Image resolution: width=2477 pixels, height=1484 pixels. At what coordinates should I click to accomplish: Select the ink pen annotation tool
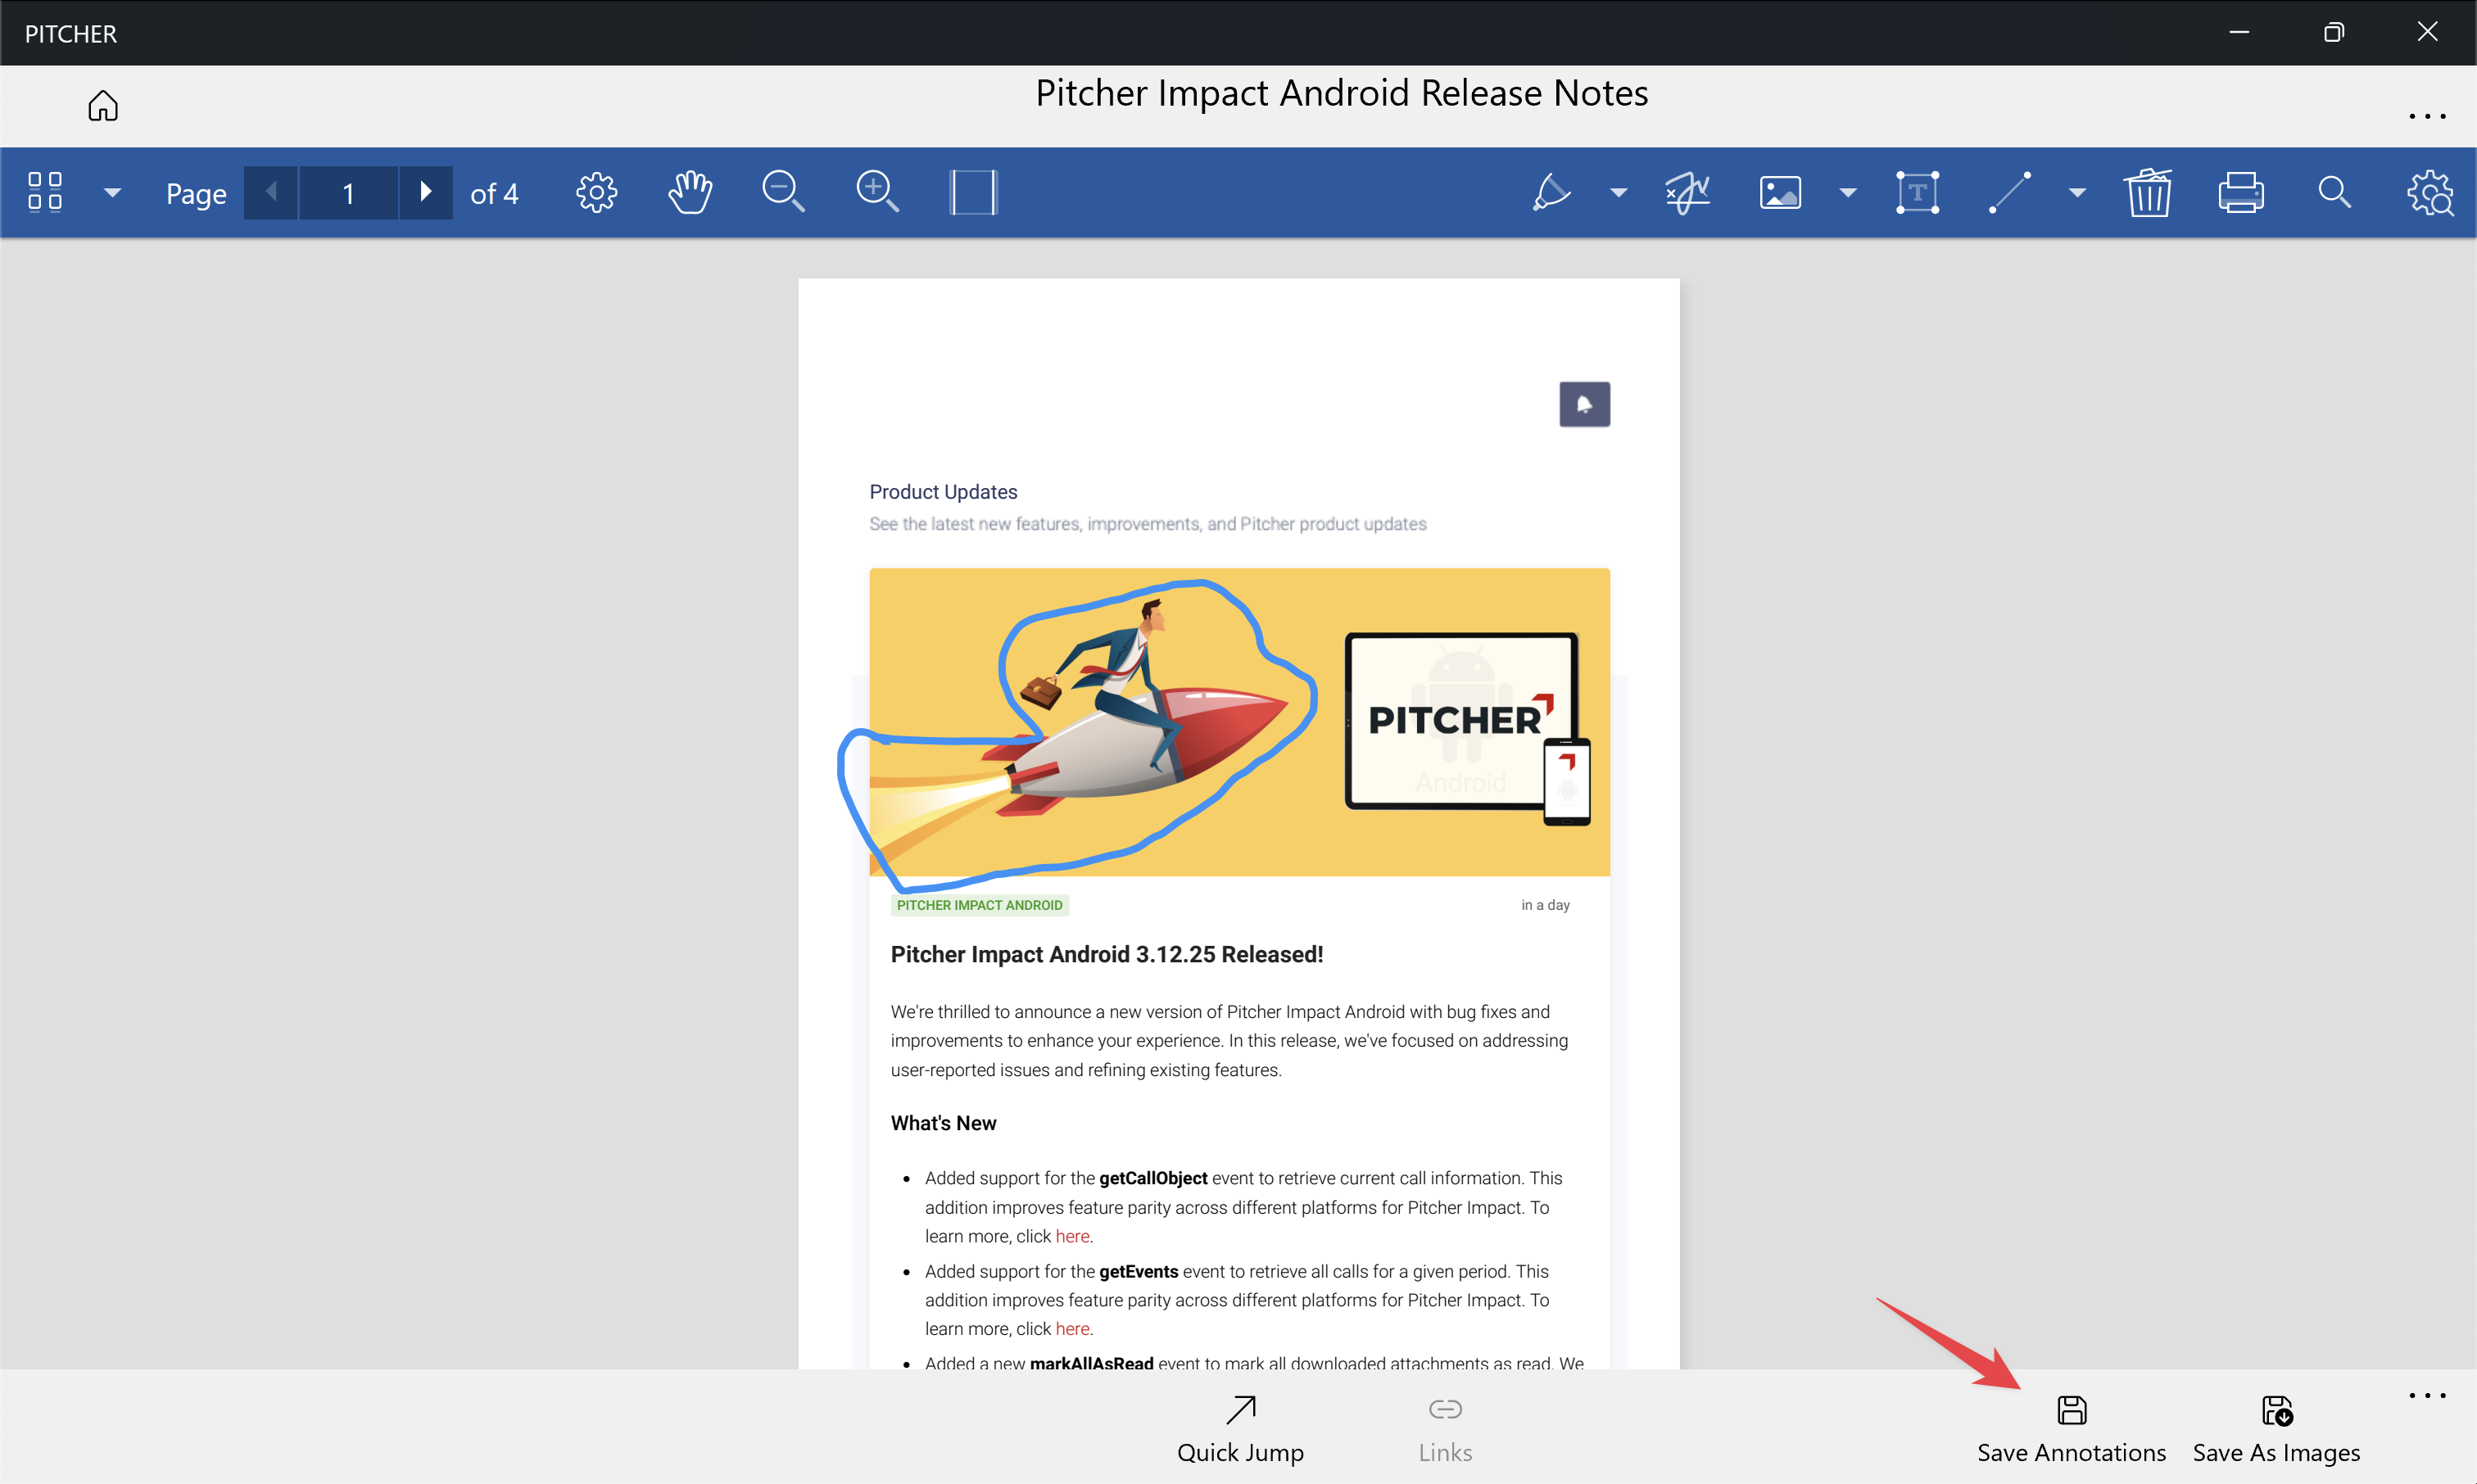pos(1551,192)
